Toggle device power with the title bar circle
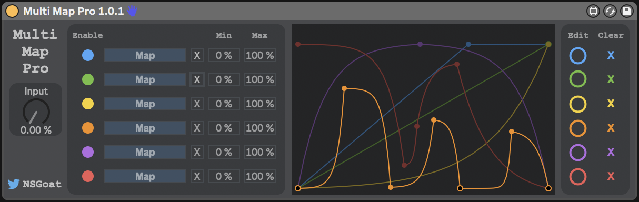This screenshot has height=202, width=639. point(13,11)
